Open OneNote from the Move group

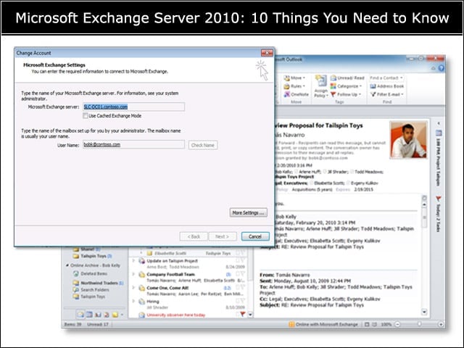297,94
